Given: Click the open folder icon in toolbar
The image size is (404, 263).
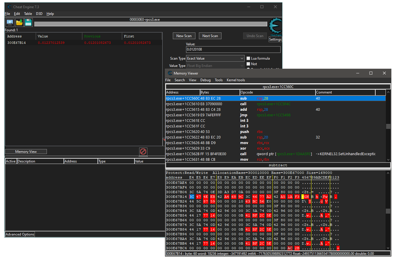Looking at the screenshot, I should click(x=19, y=22).
